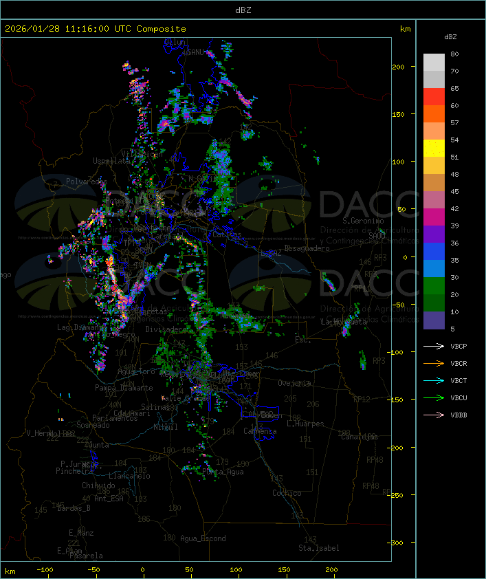Click the Chihuido map label
Viewport: 486px width, 579px height.
tap(98, 485)
